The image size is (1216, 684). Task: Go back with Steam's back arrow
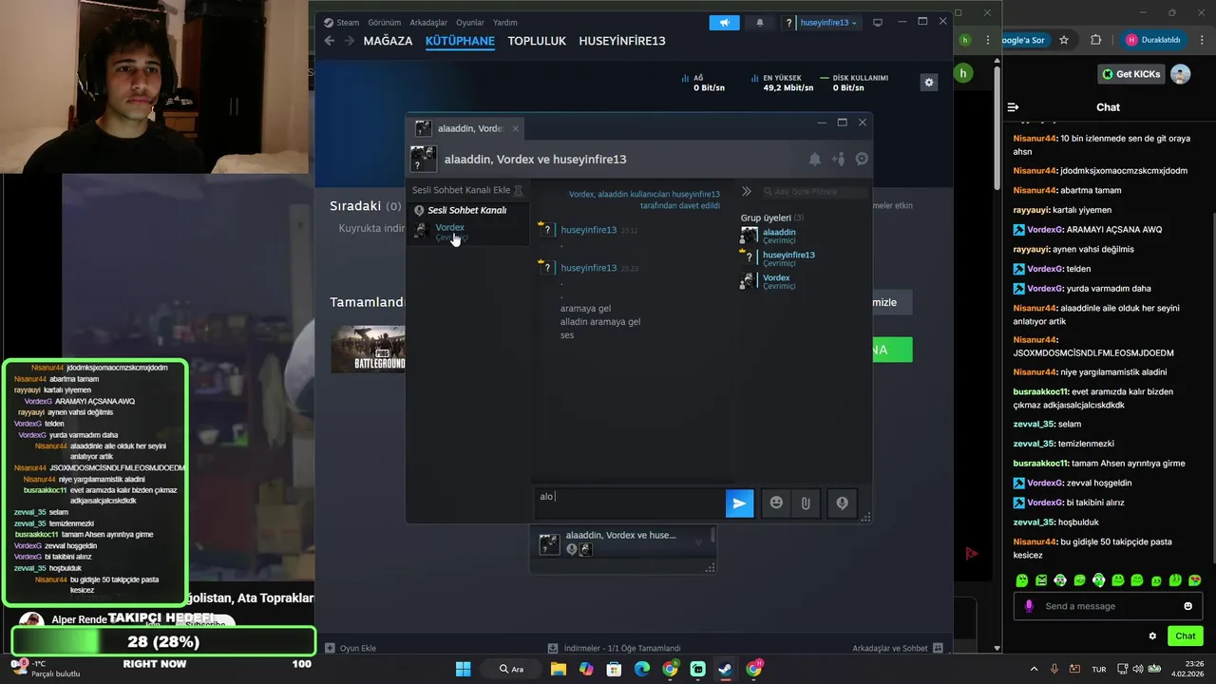tap(330, 41)
